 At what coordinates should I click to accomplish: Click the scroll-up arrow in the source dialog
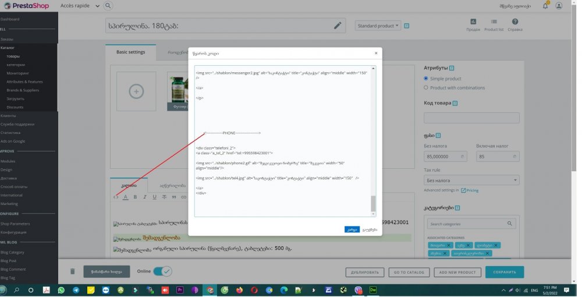[373, 68]
